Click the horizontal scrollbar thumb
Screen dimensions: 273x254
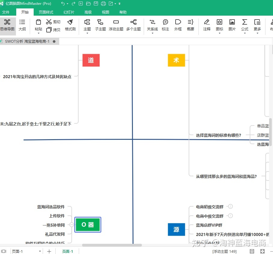tap(112, 245)
